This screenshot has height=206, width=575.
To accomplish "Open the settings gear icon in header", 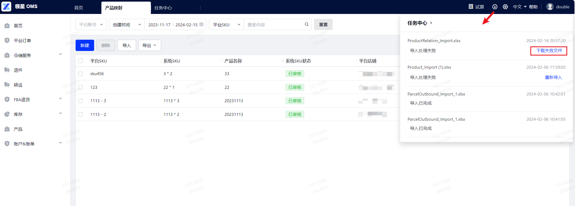I will 505,7.
